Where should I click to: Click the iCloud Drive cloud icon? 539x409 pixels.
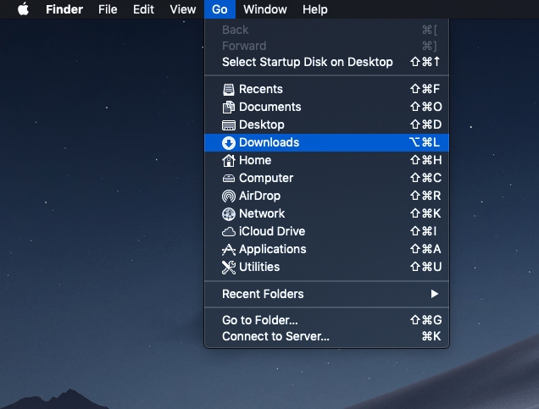228,232
